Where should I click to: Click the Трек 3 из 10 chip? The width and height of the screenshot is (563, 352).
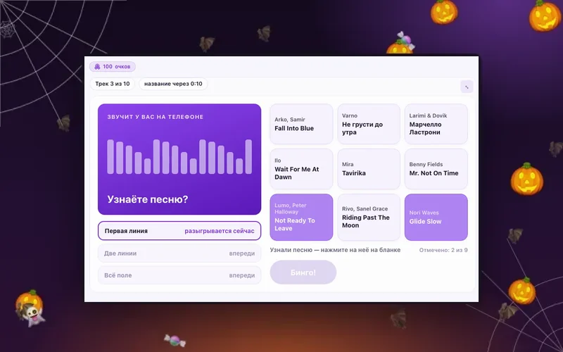pyautogui.click(x=113, y=84)
